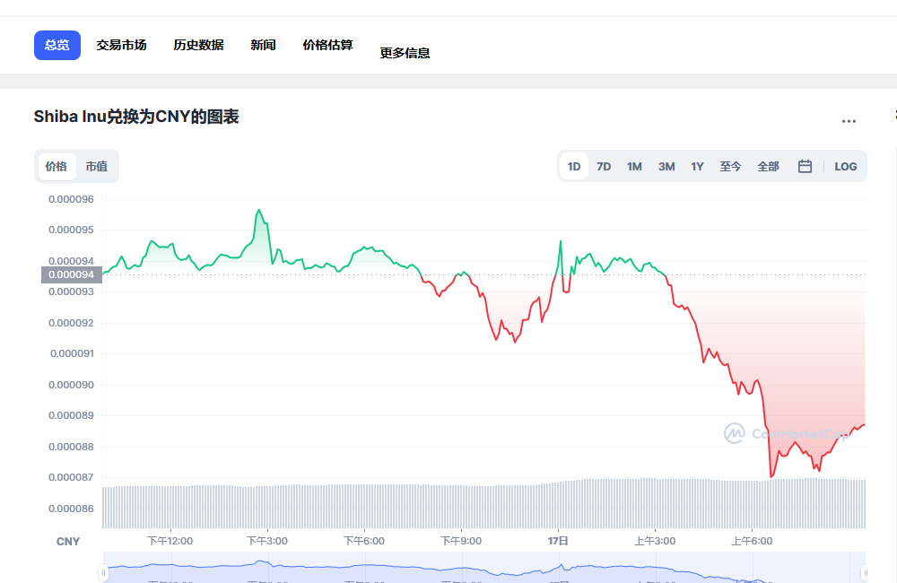Go to the 新闻 tab
The image size is (897, 583).
[x=263, y=45]
